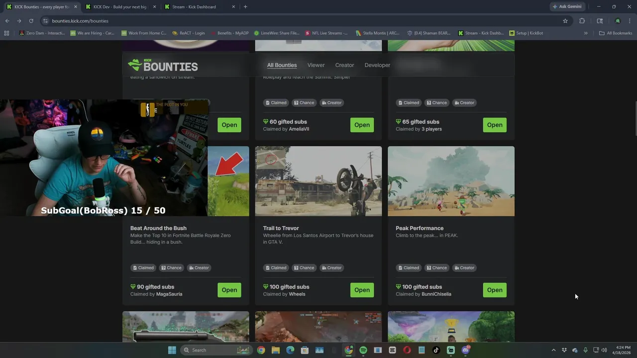Click Chance tag on Peak Performance

(436, 268)
